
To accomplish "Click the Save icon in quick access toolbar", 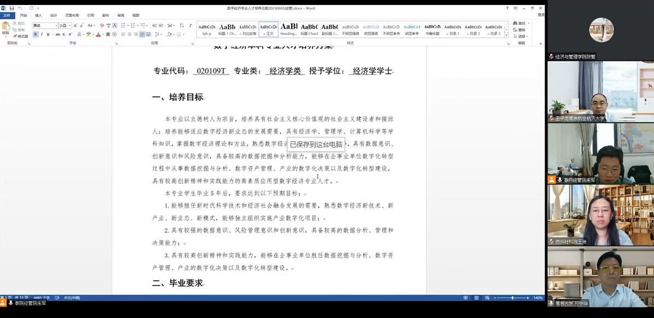I will (12, 8).
